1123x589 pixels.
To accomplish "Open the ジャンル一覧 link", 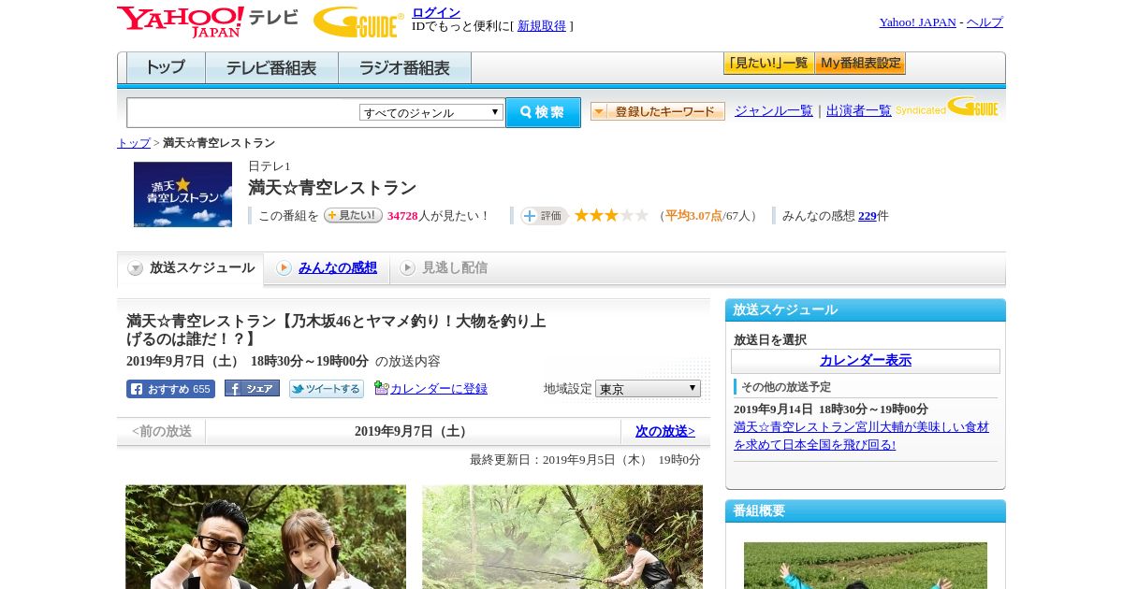I will [773, 110].
